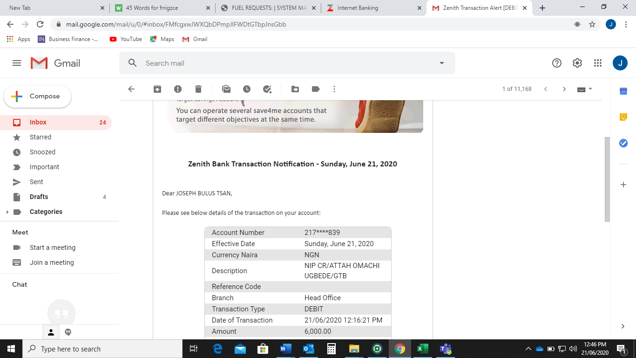Open Chrome profile avatar in toolbar
Viewport: 636px width, 358px height.
click(611, 24)
